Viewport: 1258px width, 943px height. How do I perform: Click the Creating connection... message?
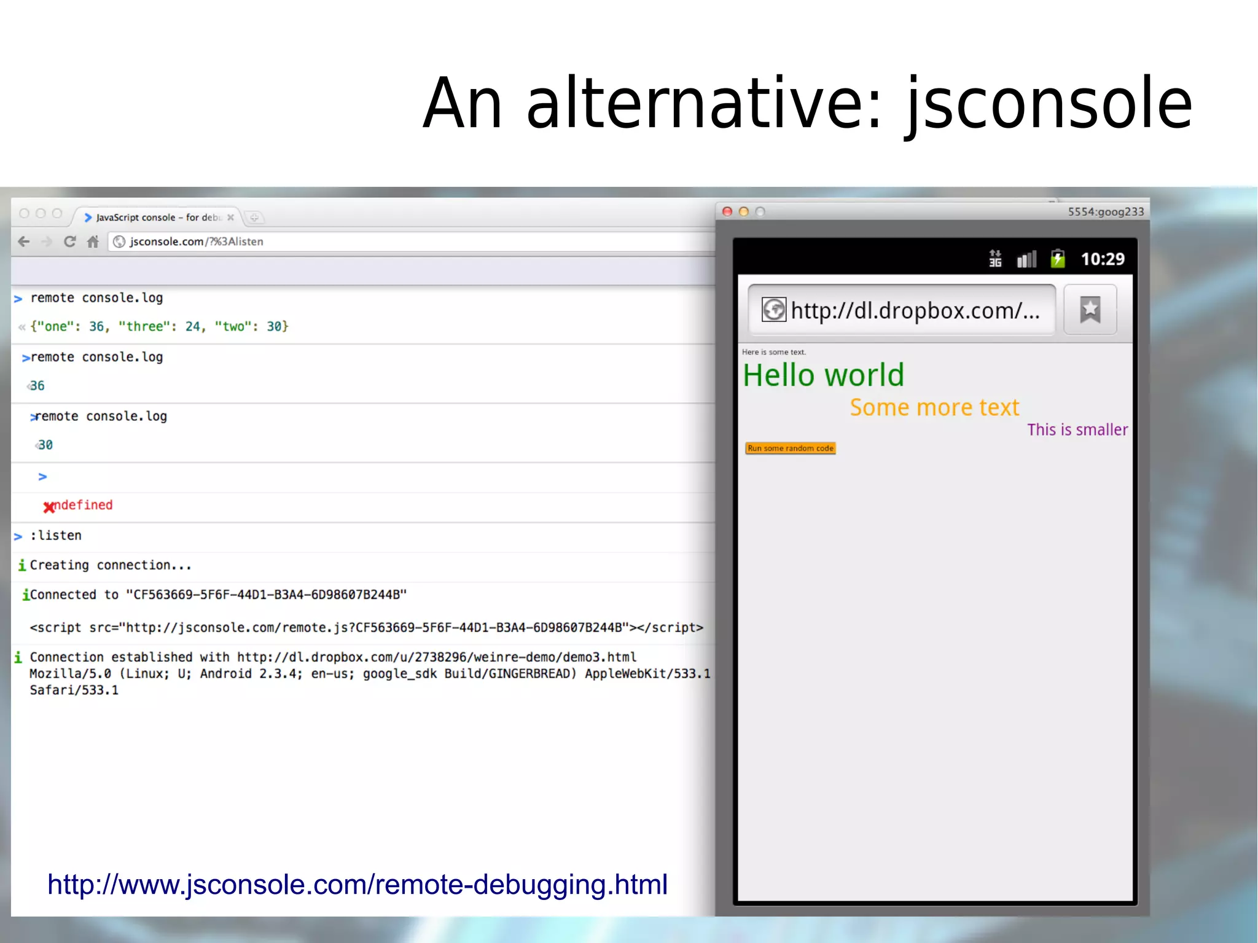tap(111, 565)
